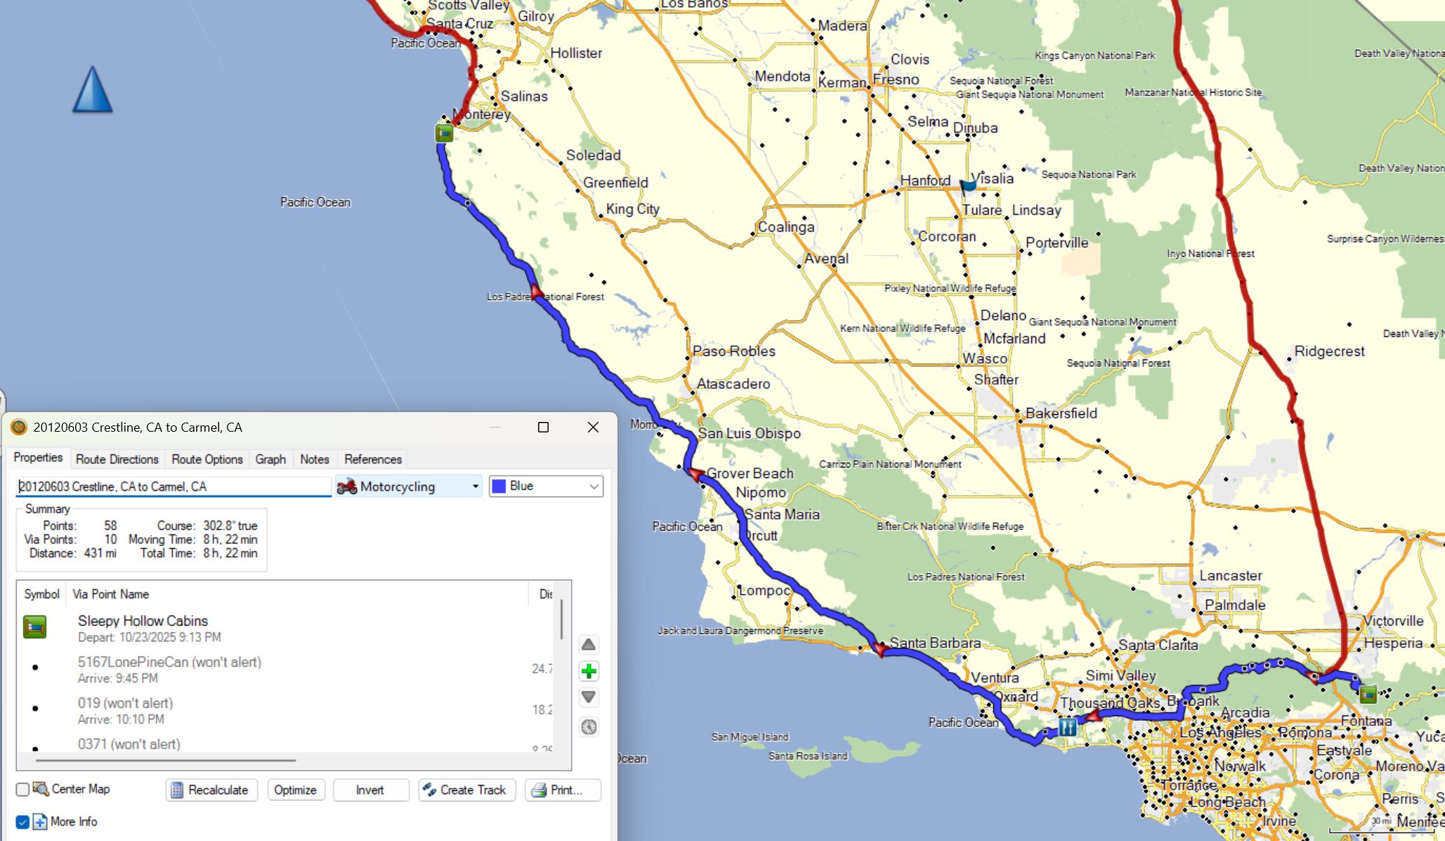Screen dimensions: 1445x841
Task: Open the Blue route color dropdown
Action: click(546, 486)
